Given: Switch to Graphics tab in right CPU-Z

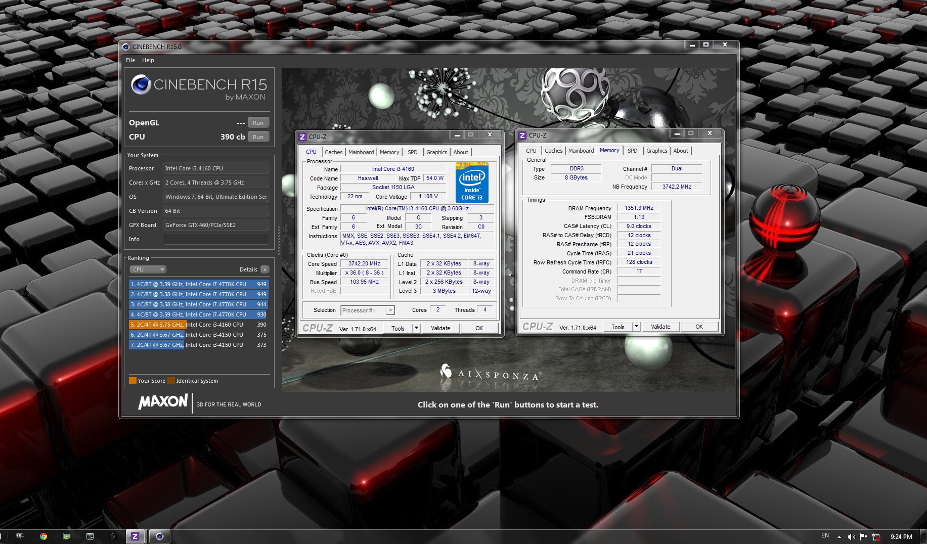Looking at the screenshot, I should tap(656, 151).
